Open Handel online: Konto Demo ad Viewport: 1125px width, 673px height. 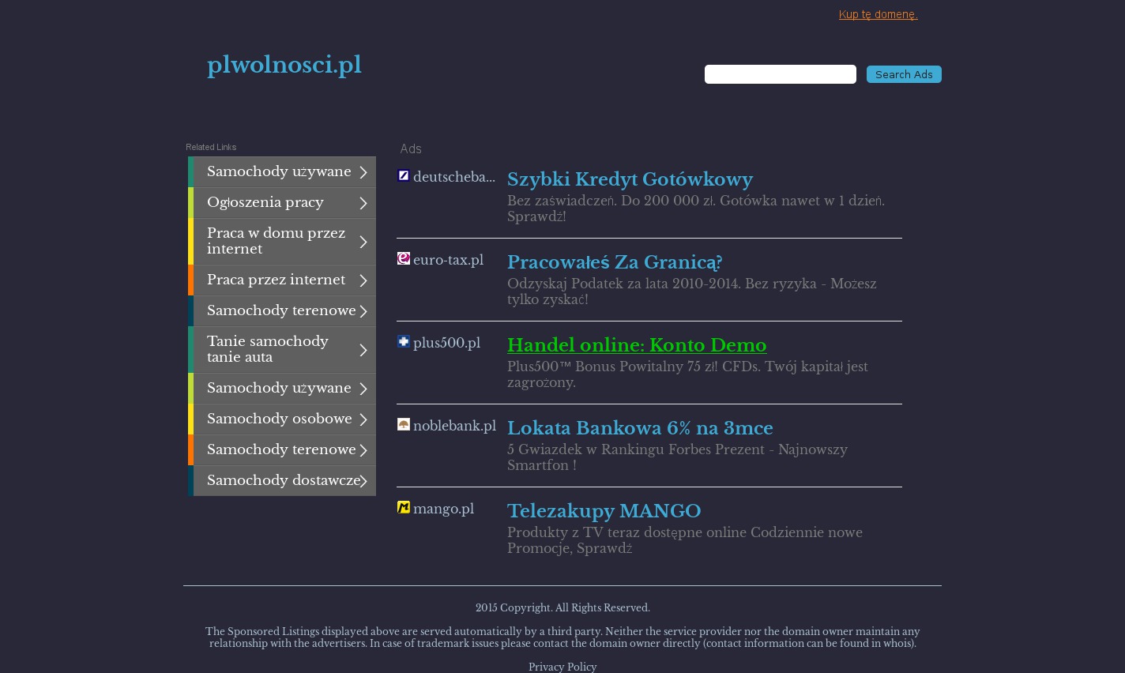click(x=636, y=345)
